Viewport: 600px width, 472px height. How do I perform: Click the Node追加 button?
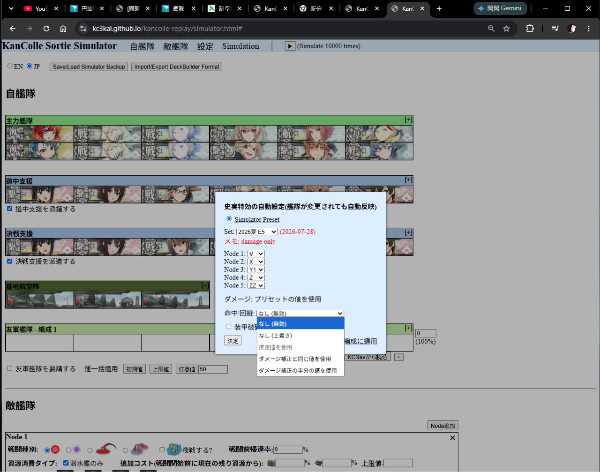443,426
